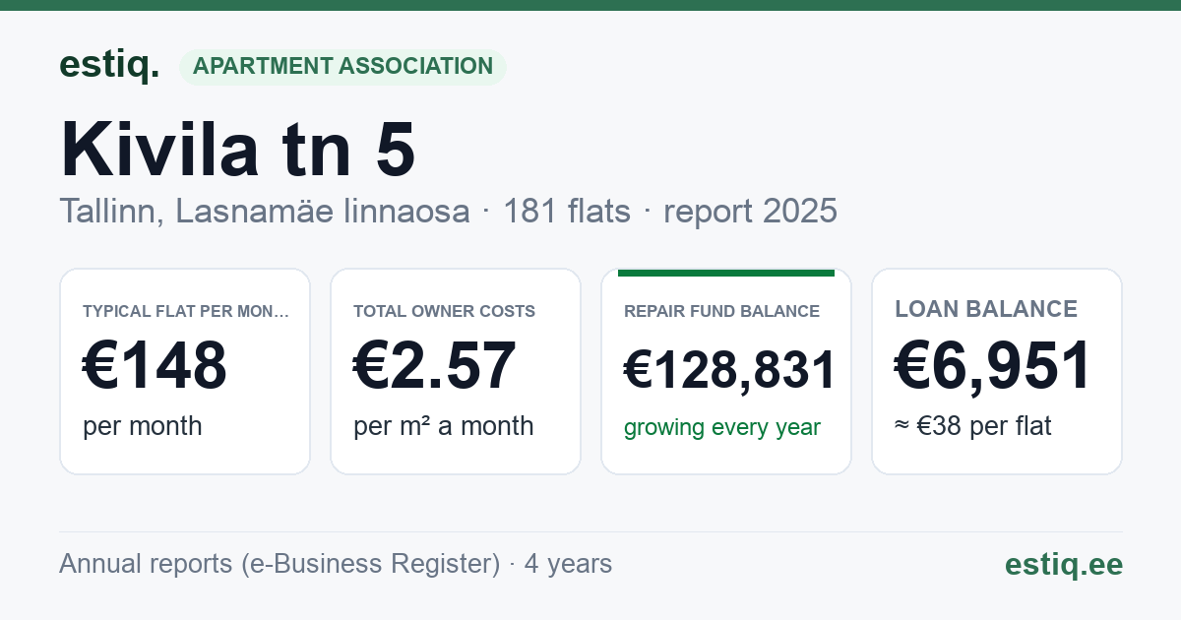The image size is (1181, 620).
Task: Click the €6,951 value
Action: point(993,365)
